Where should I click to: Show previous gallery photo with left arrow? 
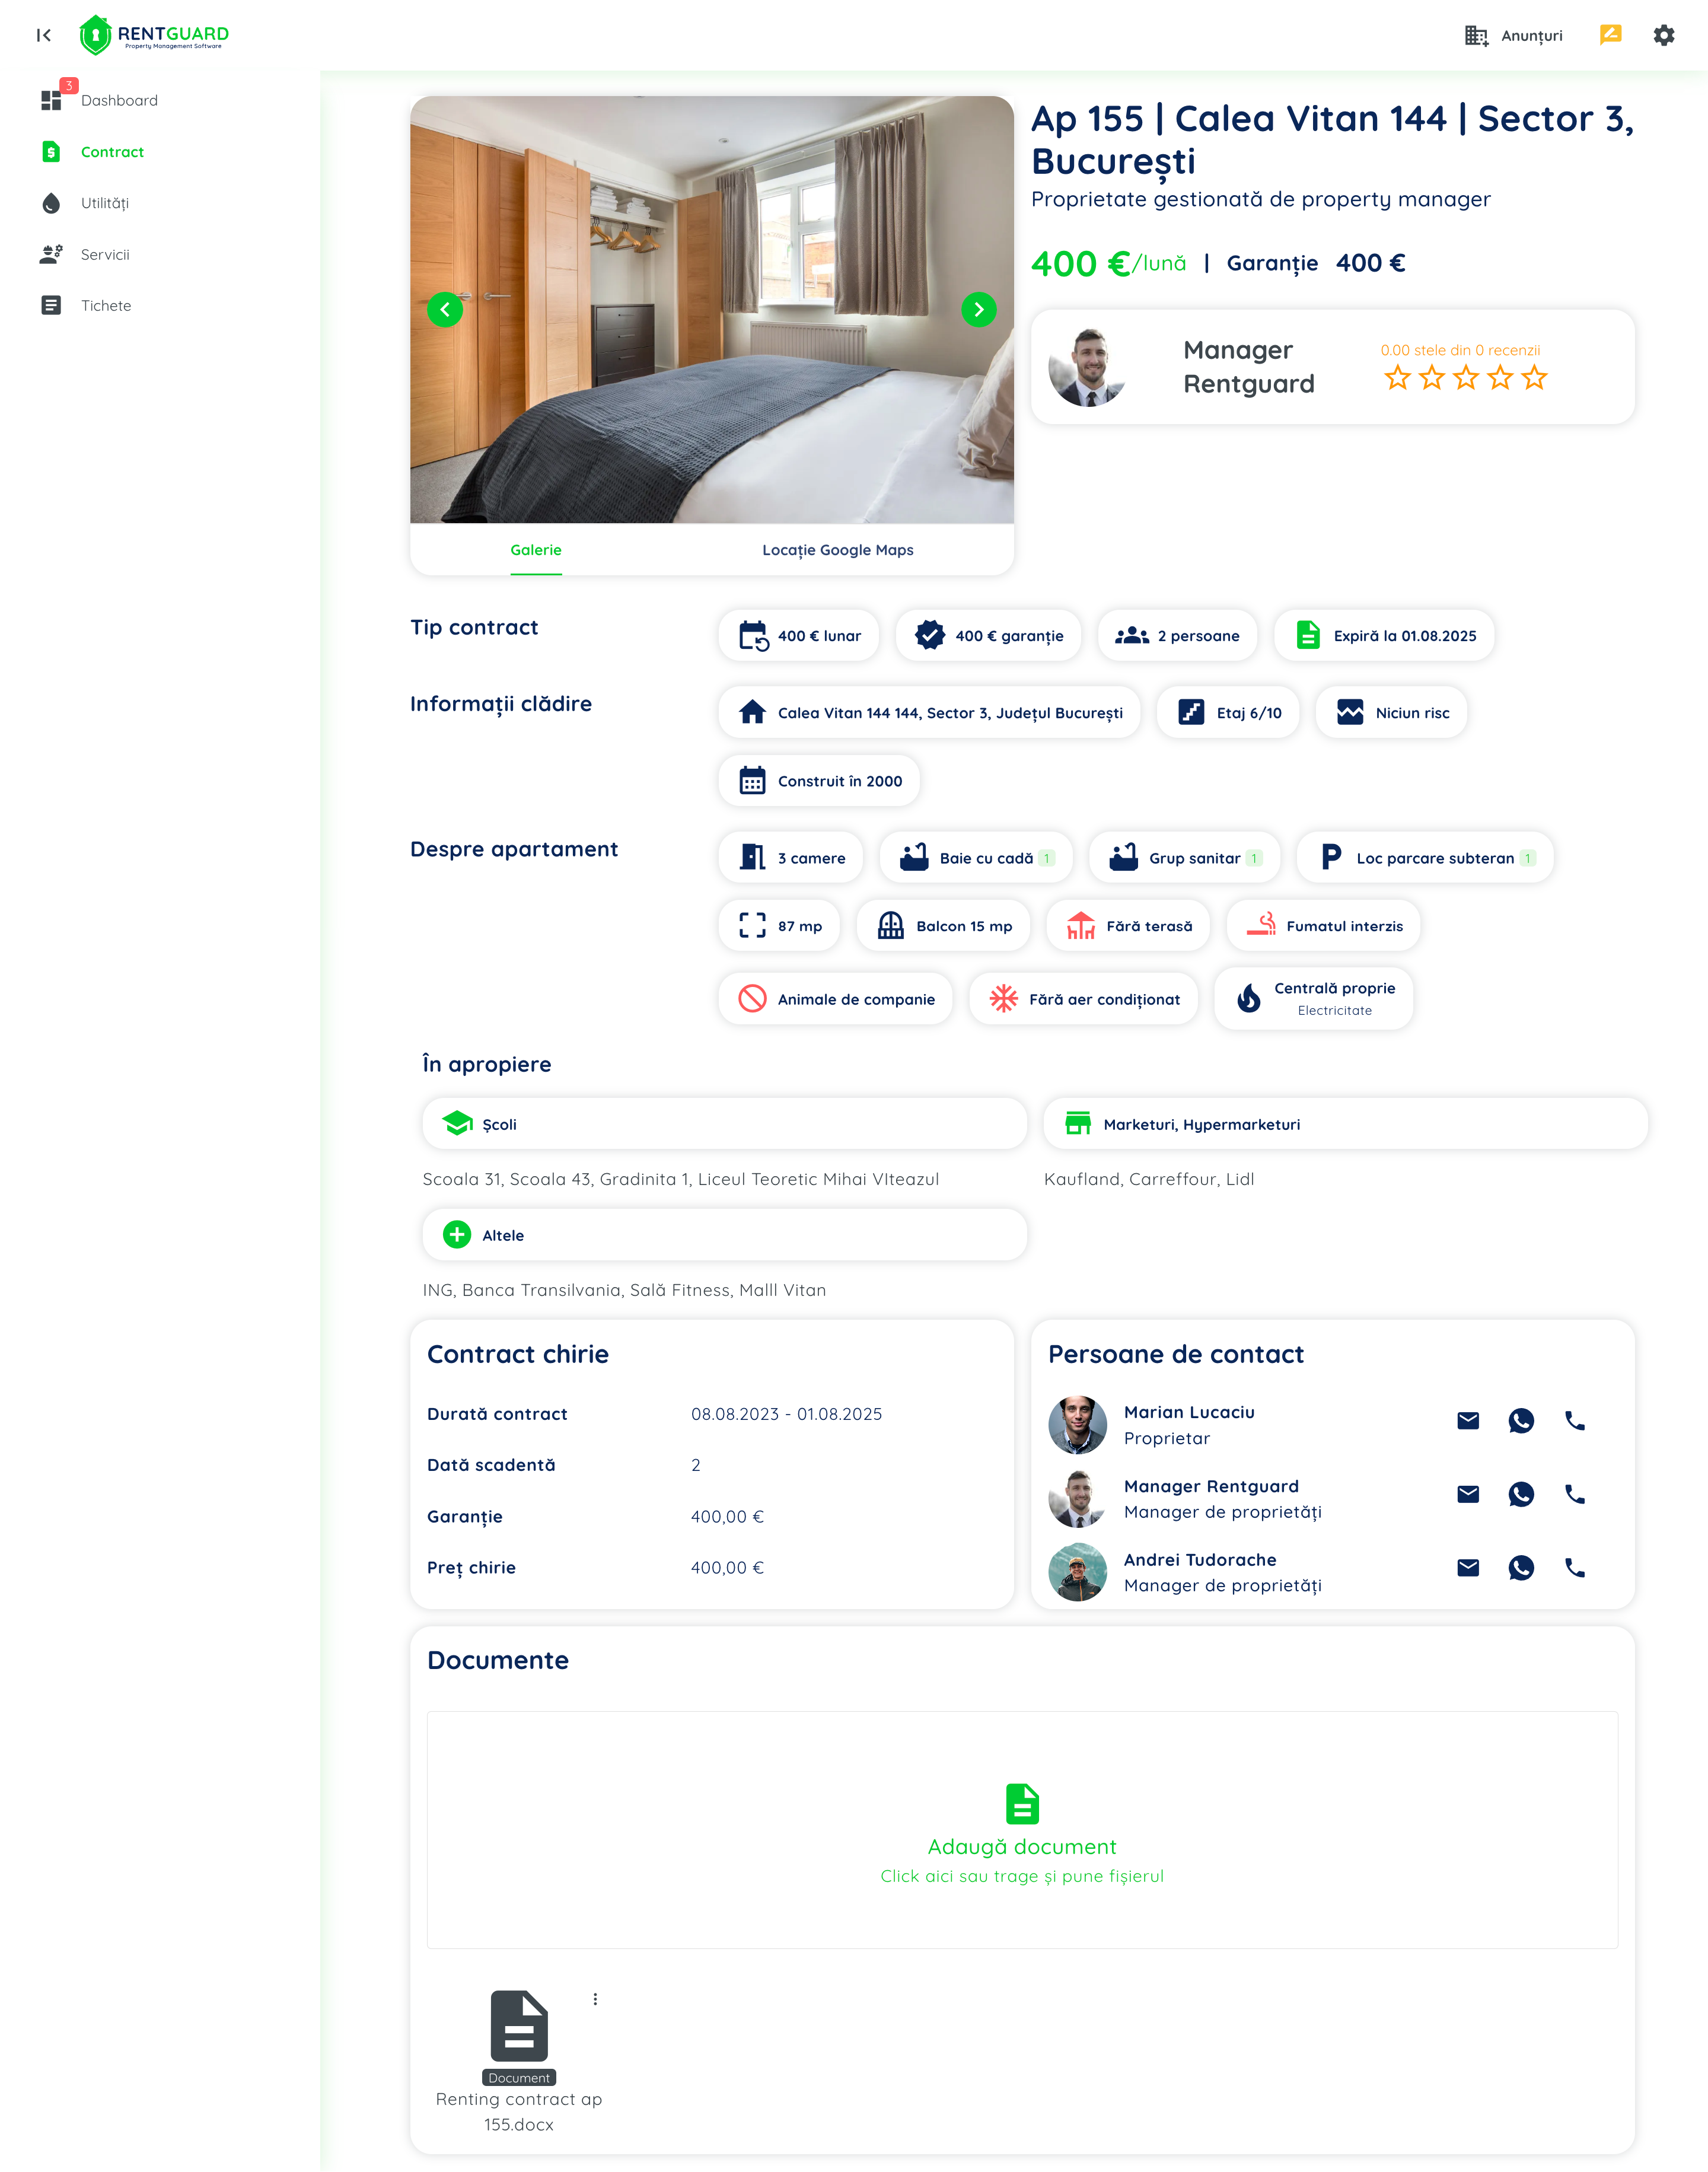(445, 309)
